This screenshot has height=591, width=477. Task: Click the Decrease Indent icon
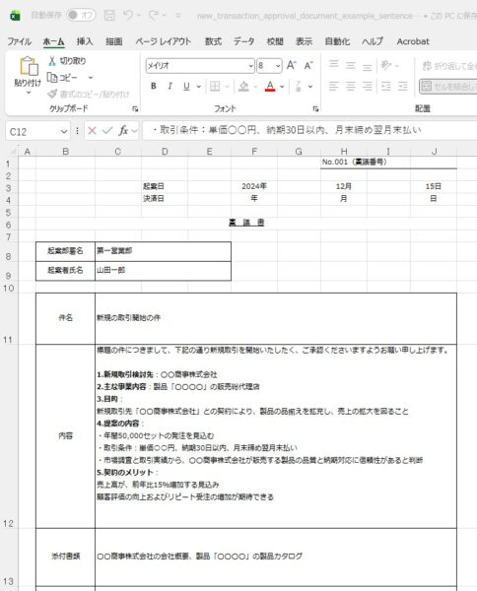385,87
